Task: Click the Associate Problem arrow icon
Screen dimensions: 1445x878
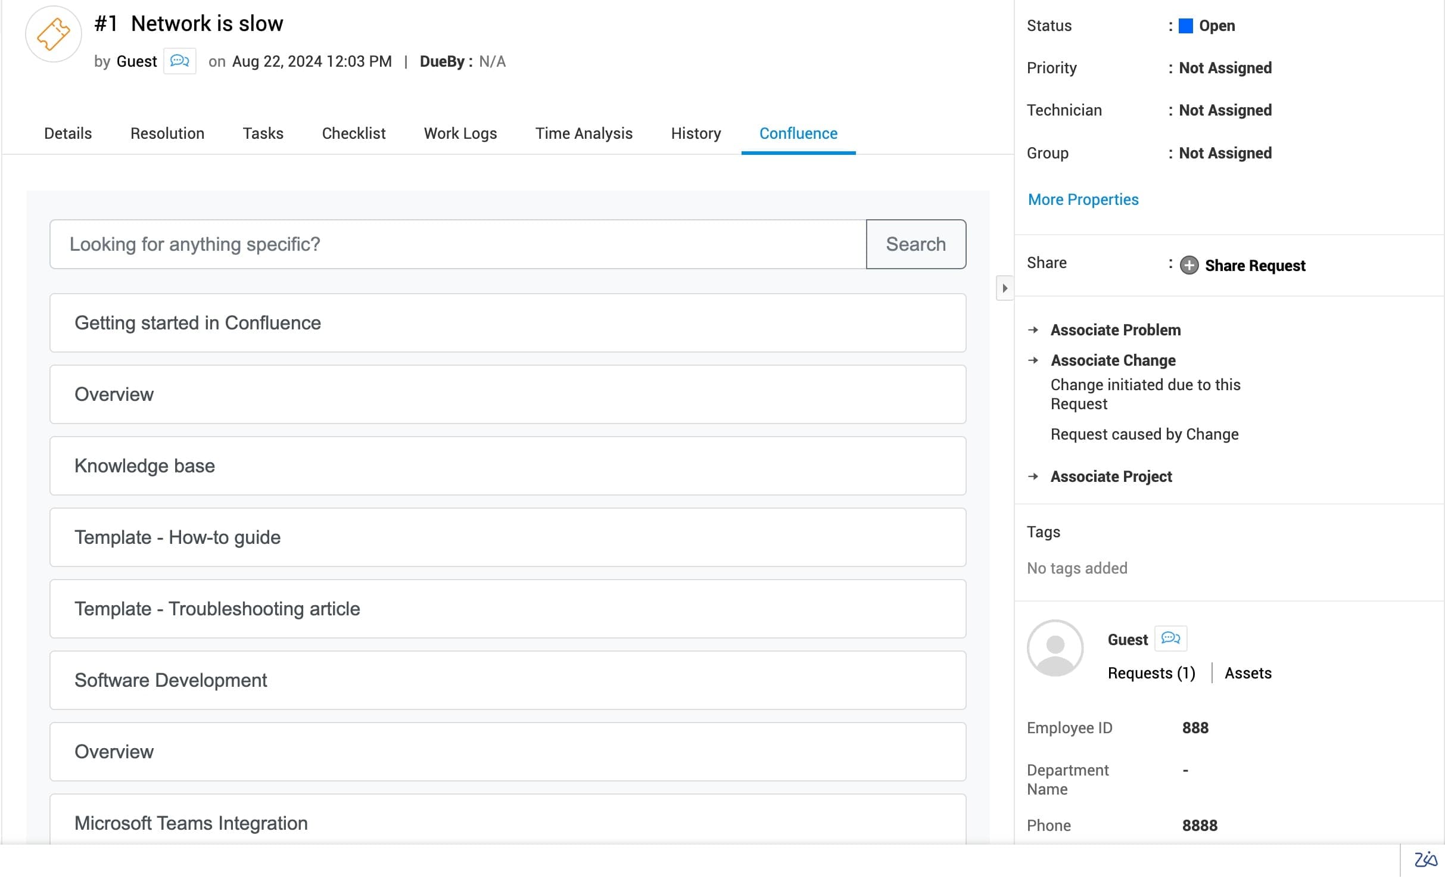Action: (x=1033, y=330)
